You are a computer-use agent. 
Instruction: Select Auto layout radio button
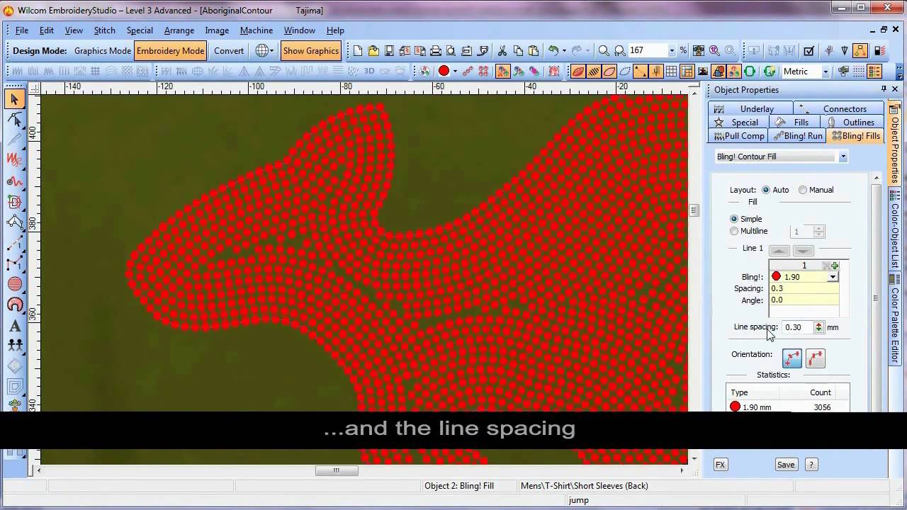pyautogui.click(x=766, y=190)
